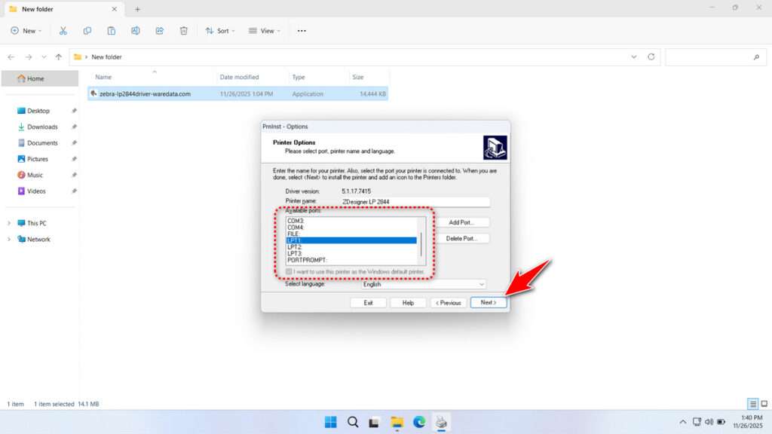
Task: Click the Share icon in the toolbar
Action: click(159, 30)
